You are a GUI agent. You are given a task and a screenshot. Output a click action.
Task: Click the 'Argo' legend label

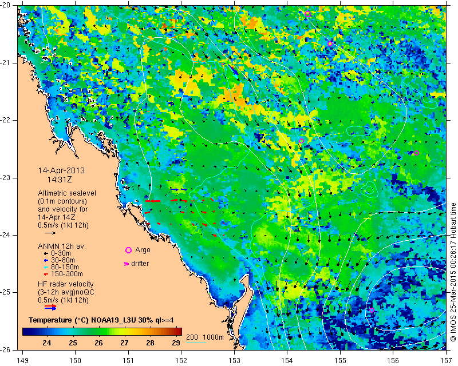pyautogui.click(x=143, y=250)
